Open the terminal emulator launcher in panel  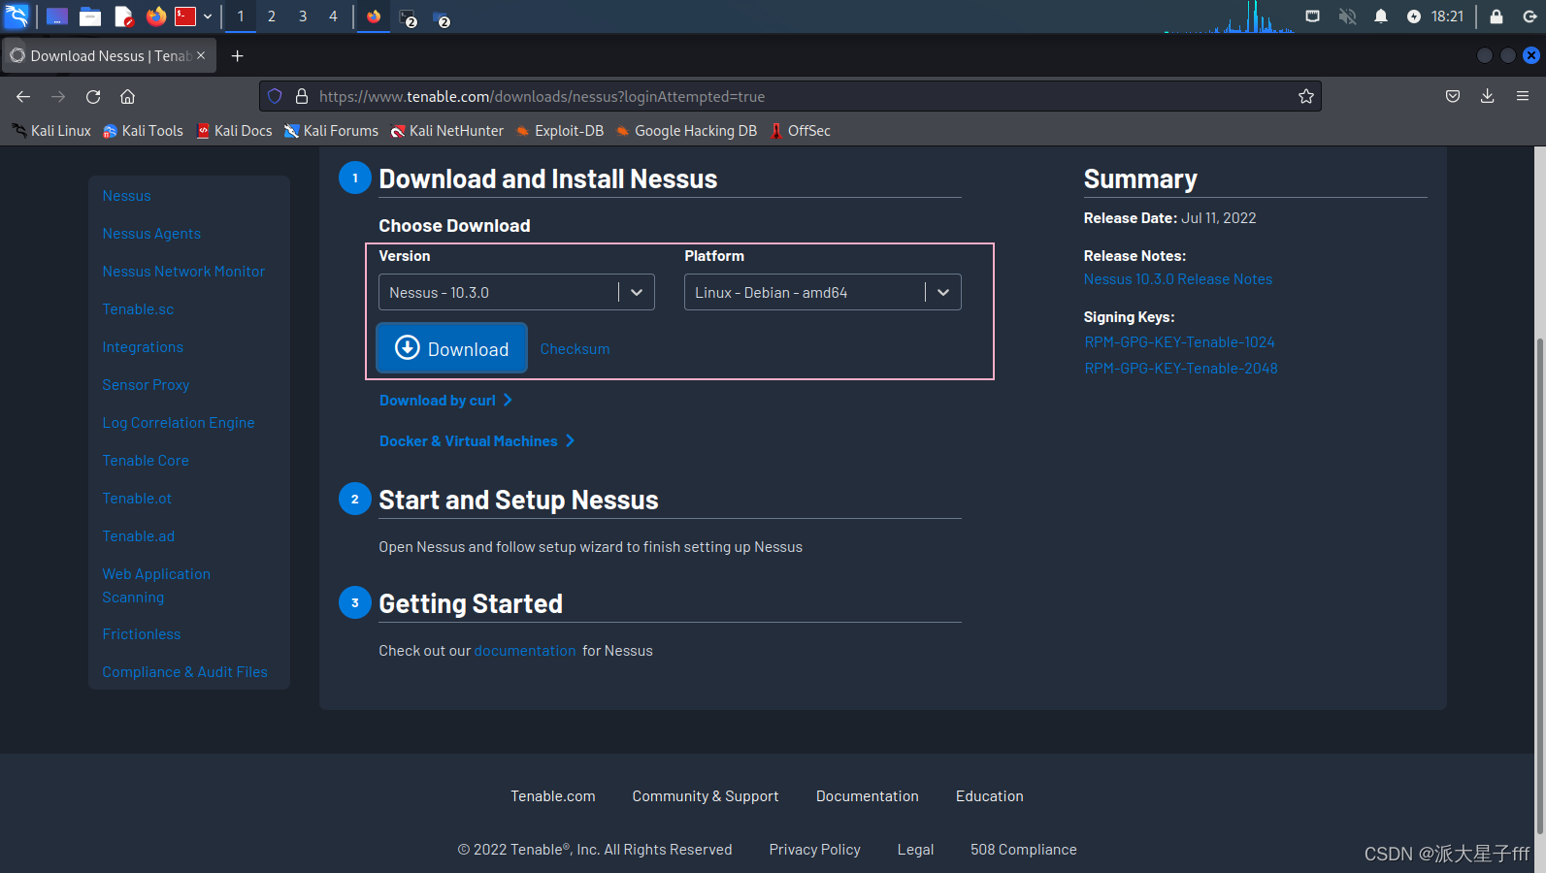tap(185, 16)
